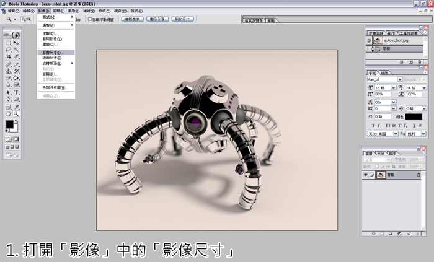The height and width of the screenshot is (262, 434).
Task: Open the text 顏色 swatch in Character panel
Action: point(414,116)
